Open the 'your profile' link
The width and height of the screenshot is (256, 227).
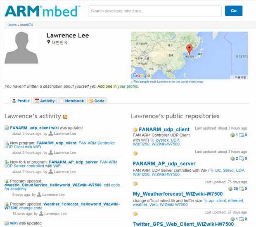click(x=128, y=87)
